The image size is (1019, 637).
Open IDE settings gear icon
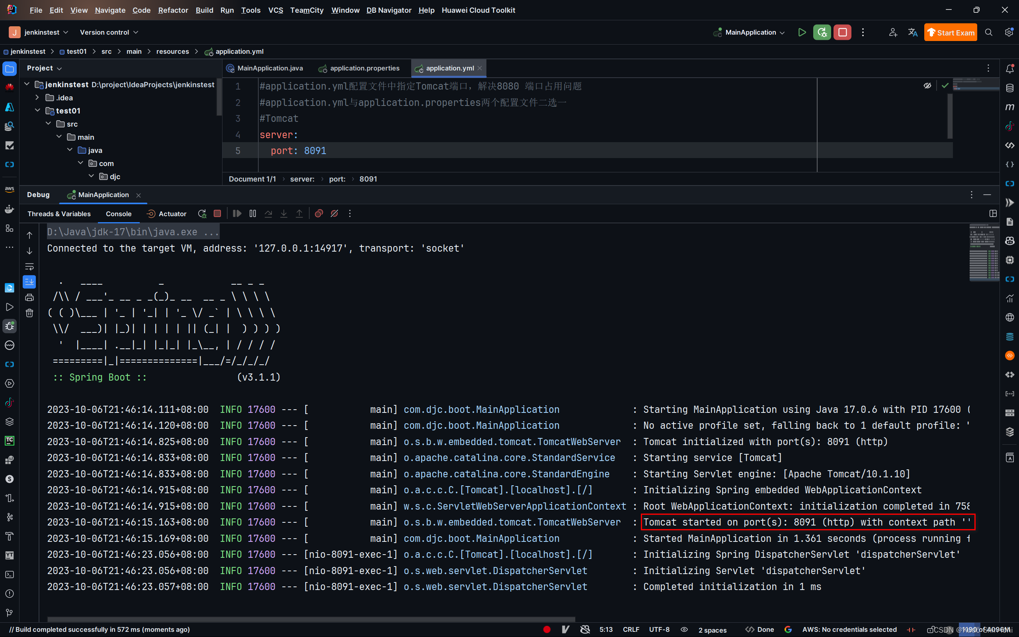(x=1009, y=32)
